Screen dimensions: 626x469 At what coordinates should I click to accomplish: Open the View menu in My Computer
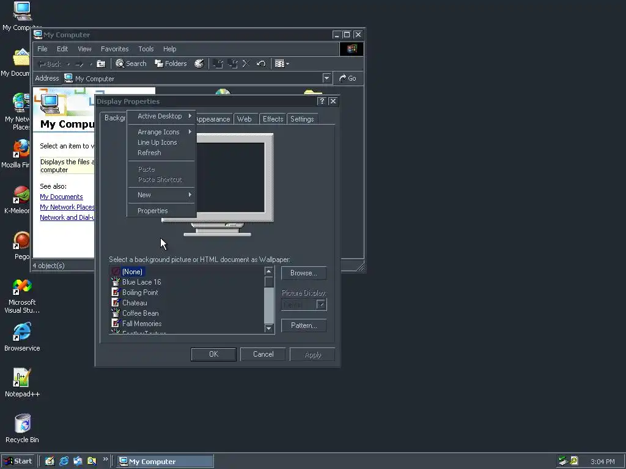click(x=84, y=49)
